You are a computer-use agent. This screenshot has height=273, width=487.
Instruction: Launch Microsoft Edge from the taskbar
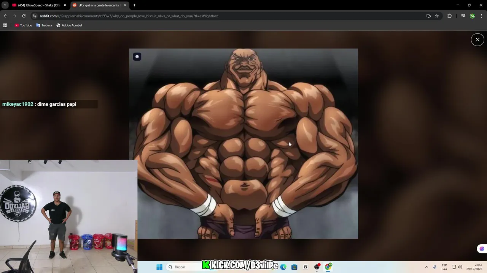point(283,267)
